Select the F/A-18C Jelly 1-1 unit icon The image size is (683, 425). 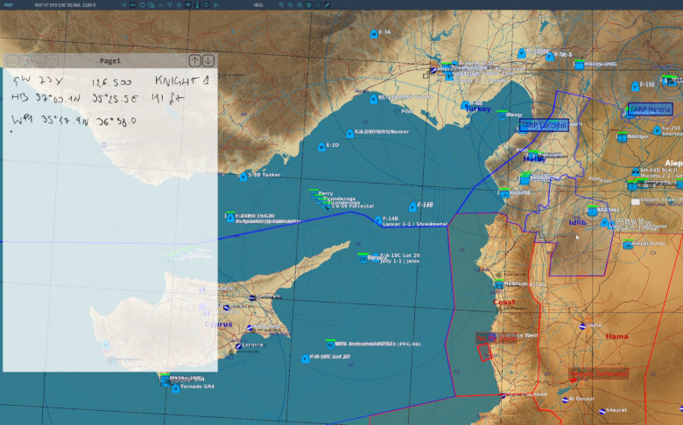375,256
